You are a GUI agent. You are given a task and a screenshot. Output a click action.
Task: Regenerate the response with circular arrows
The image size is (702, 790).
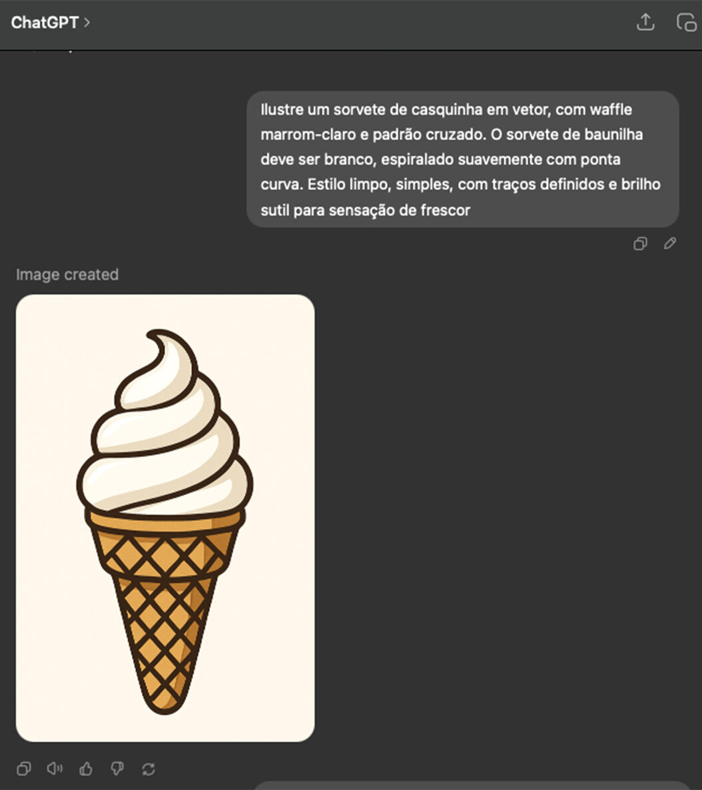pyautogui.click(x=148, y=769)
